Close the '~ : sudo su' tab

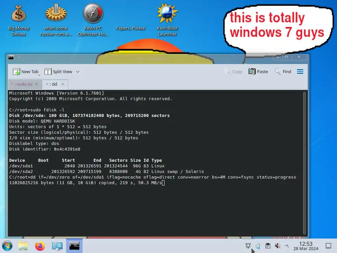(x=37, y=84)
